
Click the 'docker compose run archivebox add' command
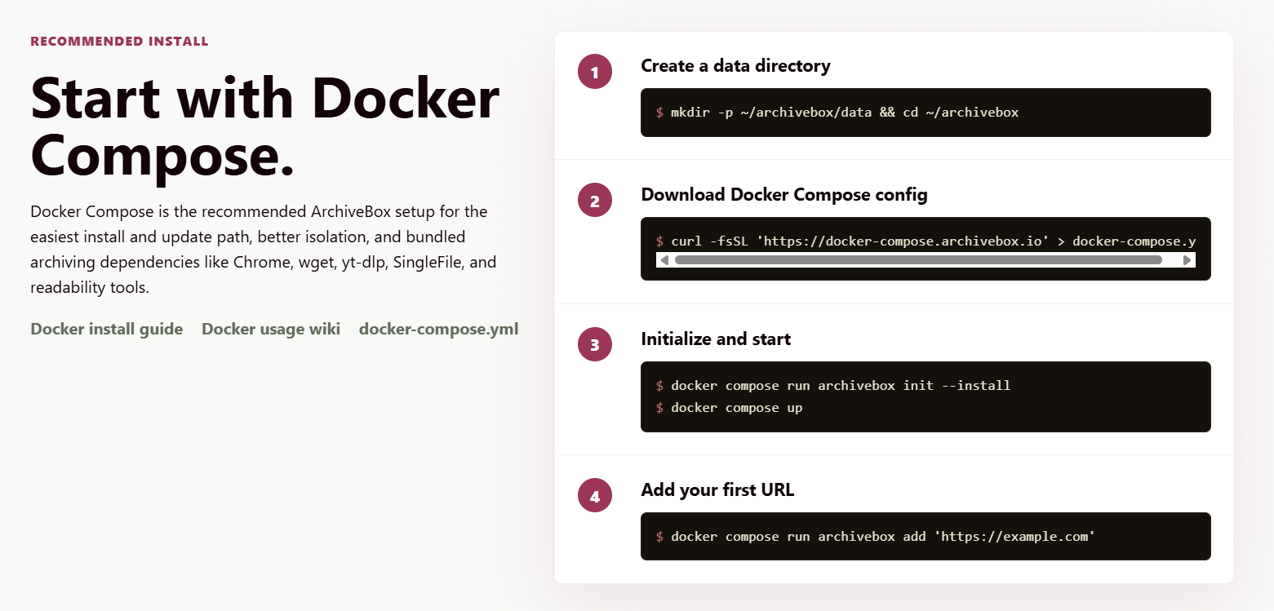pos(882,536)
